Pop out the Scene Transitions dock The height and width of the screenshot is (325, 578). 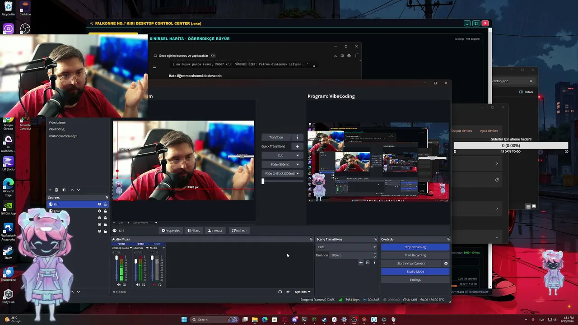point(375,239)
